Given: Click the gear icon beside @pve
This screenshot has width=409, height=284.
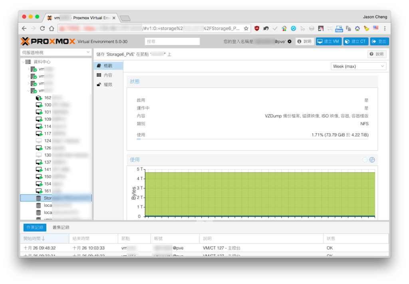Looking at the screenshot, I should (x=290, y=41).
